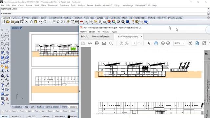Click the four-viewport layout icon in Rhino
210x118 pixels.
(x=77, y=22)
